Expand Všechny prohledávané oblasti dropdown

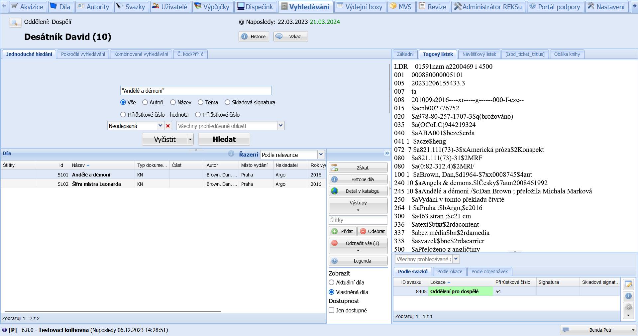coord(281,126)
